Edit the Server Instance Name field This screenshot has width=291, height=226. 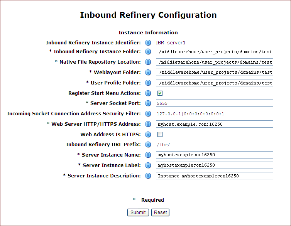click(x=215, y=155)
